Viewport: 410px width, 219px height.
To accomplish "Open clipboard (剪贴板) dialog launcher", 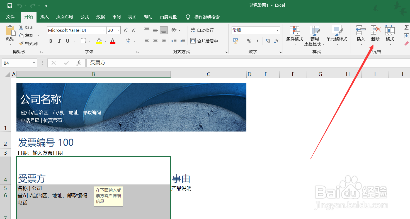I will [x=42, y=52].
